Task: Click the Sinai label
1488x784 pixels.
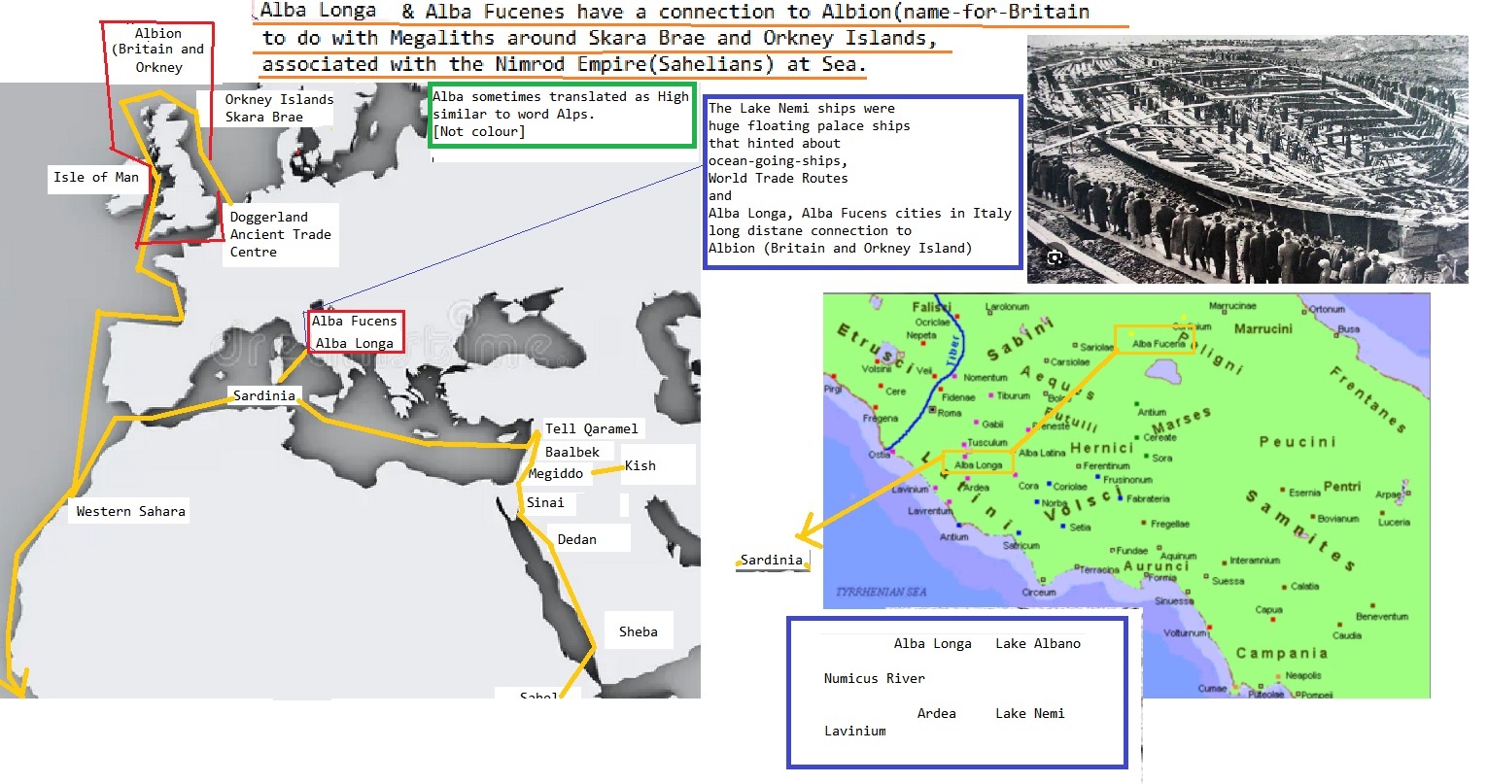Action: pos(544,502)
